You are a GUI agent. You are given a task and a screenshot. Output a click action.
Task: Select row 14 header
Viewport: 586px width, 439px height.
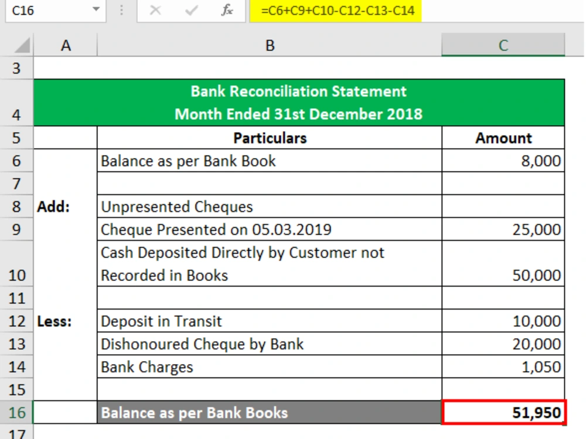click(16, 366)
